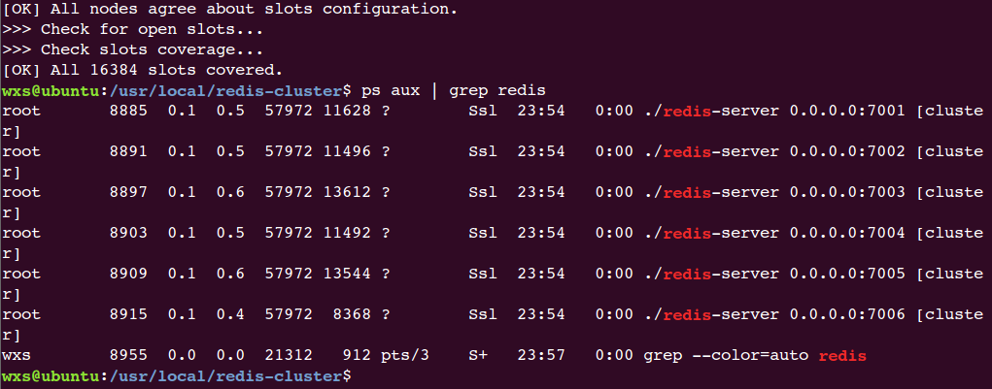Viewport: 992px width, 389px height.
Task: Click the wxs@ubuntu text in bottom prompt
Action: click(x=50, y=376)
